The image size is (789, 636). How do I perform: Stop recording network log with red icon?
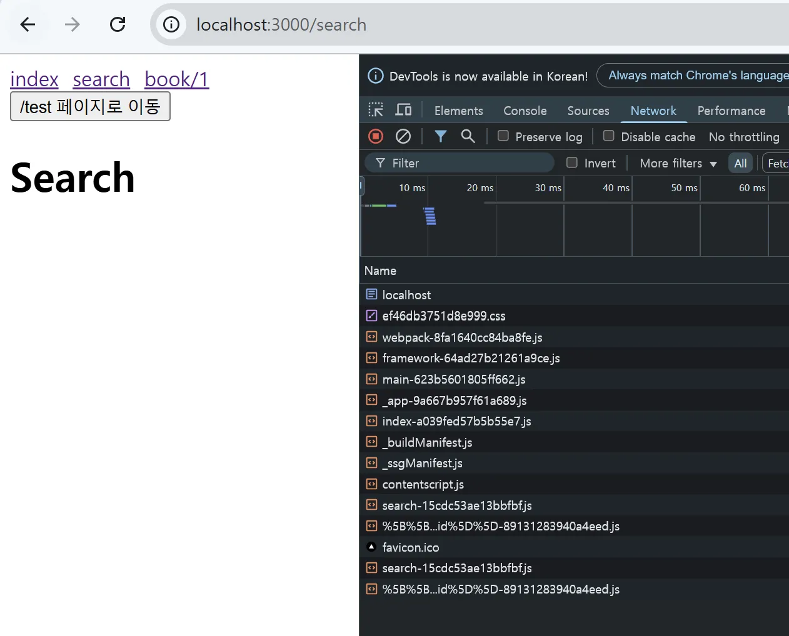pos(376,136)
